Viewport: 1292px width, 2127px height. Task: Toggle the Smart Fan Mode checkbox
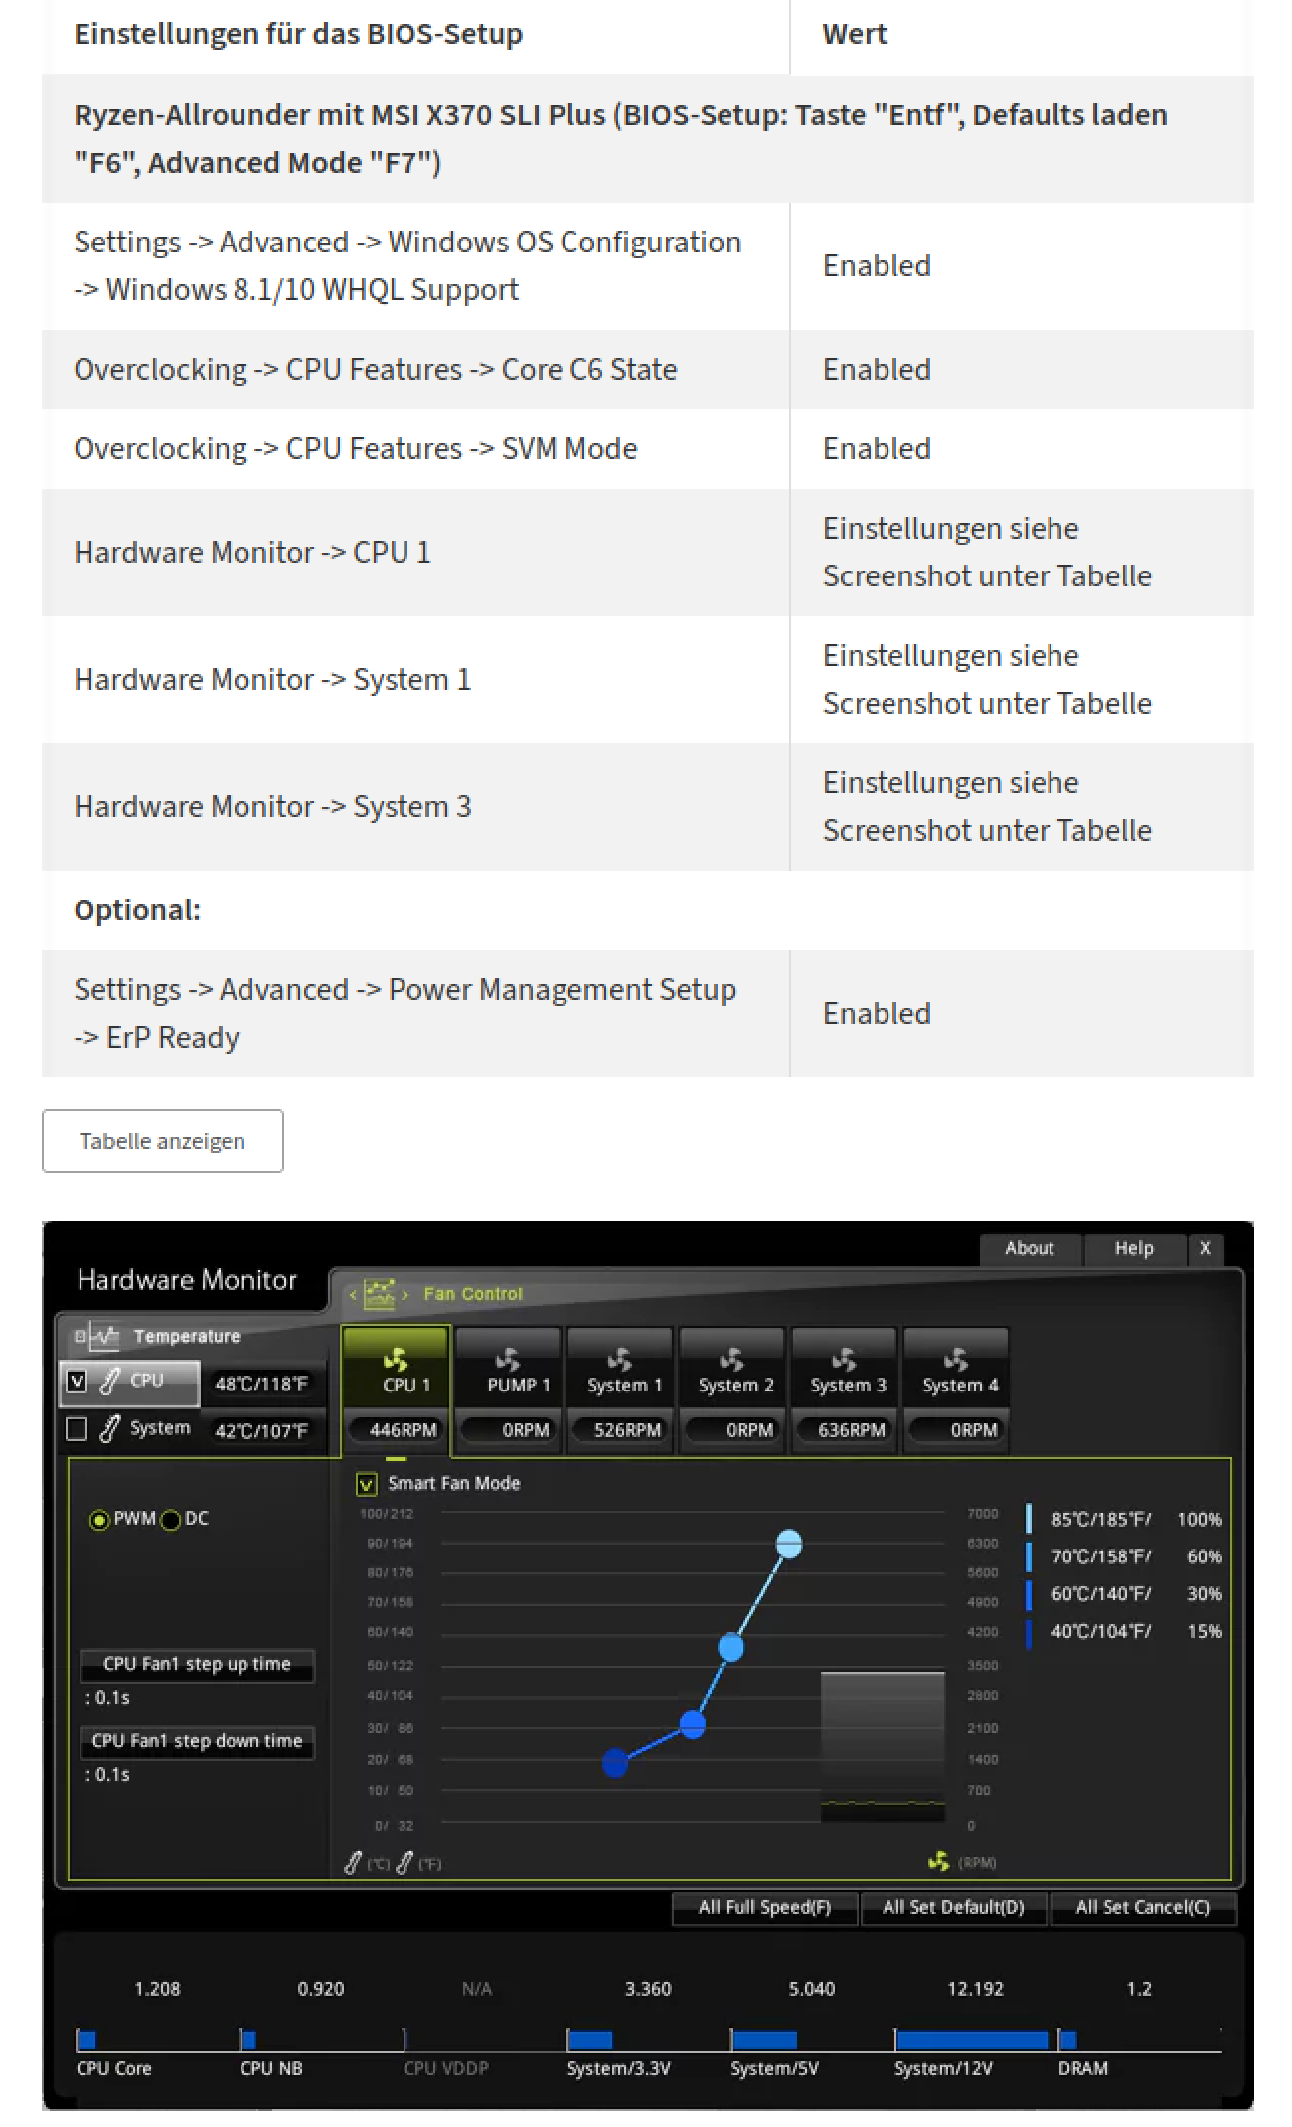(x=367, y=1484)
